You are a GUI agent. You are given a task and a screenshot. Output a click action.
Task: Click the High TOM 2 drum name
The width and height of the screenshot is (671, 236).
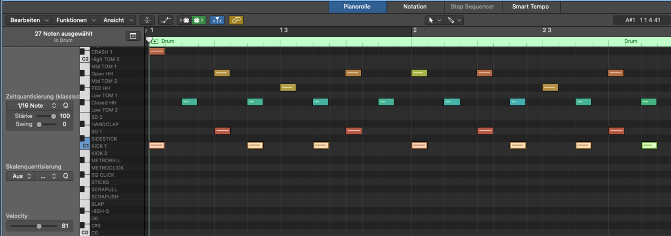(105, 59)
